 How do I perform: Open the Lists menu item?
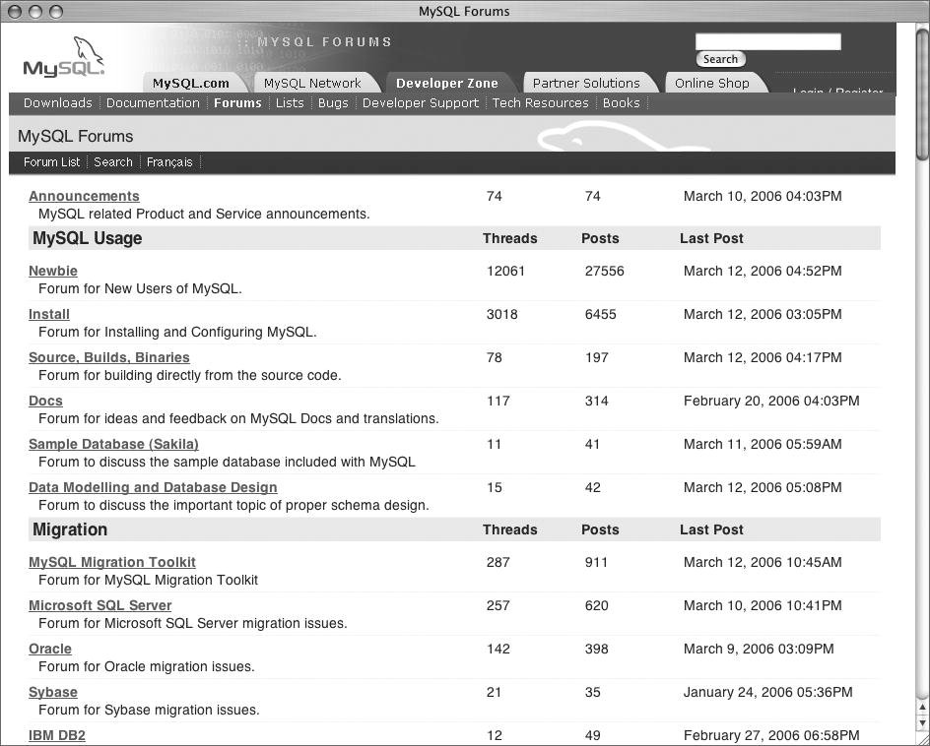[x=290, y=103]
